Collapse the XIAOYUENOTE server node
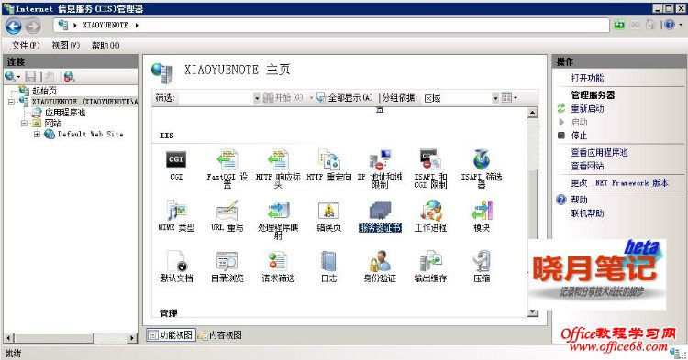688x360 pixels. click(x=11, y=102)
